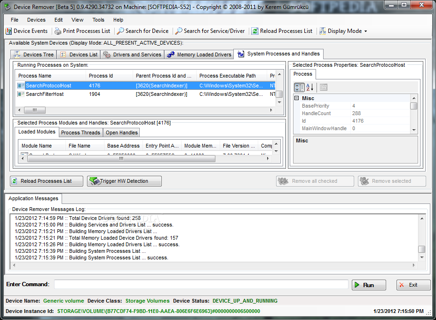Click the Module Name column header
The image size is (436, 320).
tap(42, 146)
